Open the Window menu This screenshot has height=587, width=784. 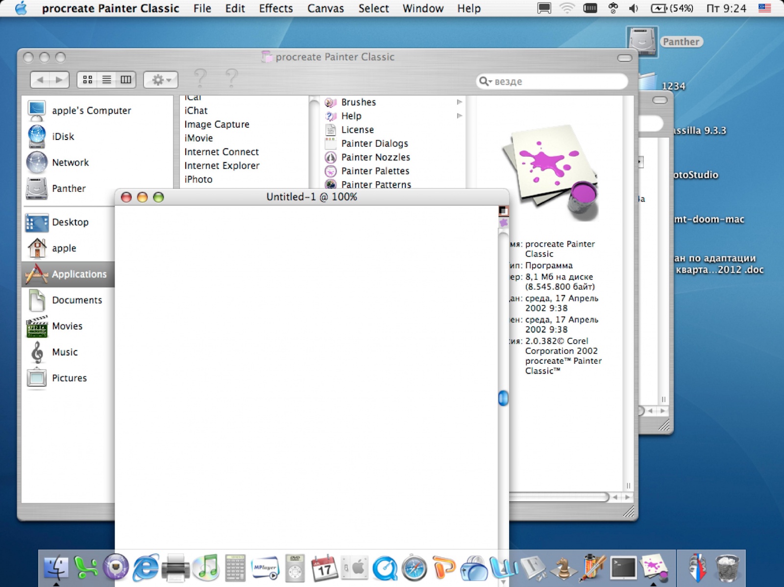pos(423,8)
